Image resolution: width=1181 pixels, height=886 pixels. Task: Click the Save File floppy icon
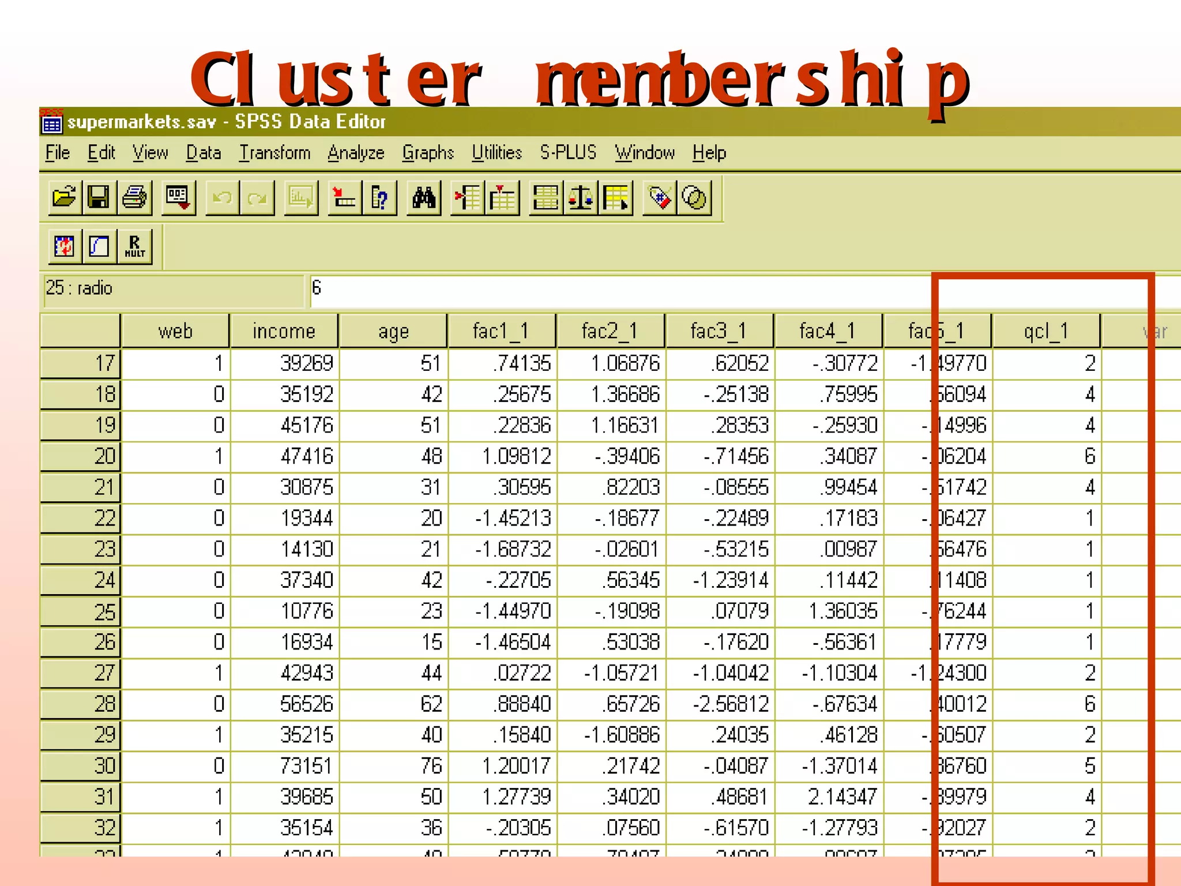(99, 198)
